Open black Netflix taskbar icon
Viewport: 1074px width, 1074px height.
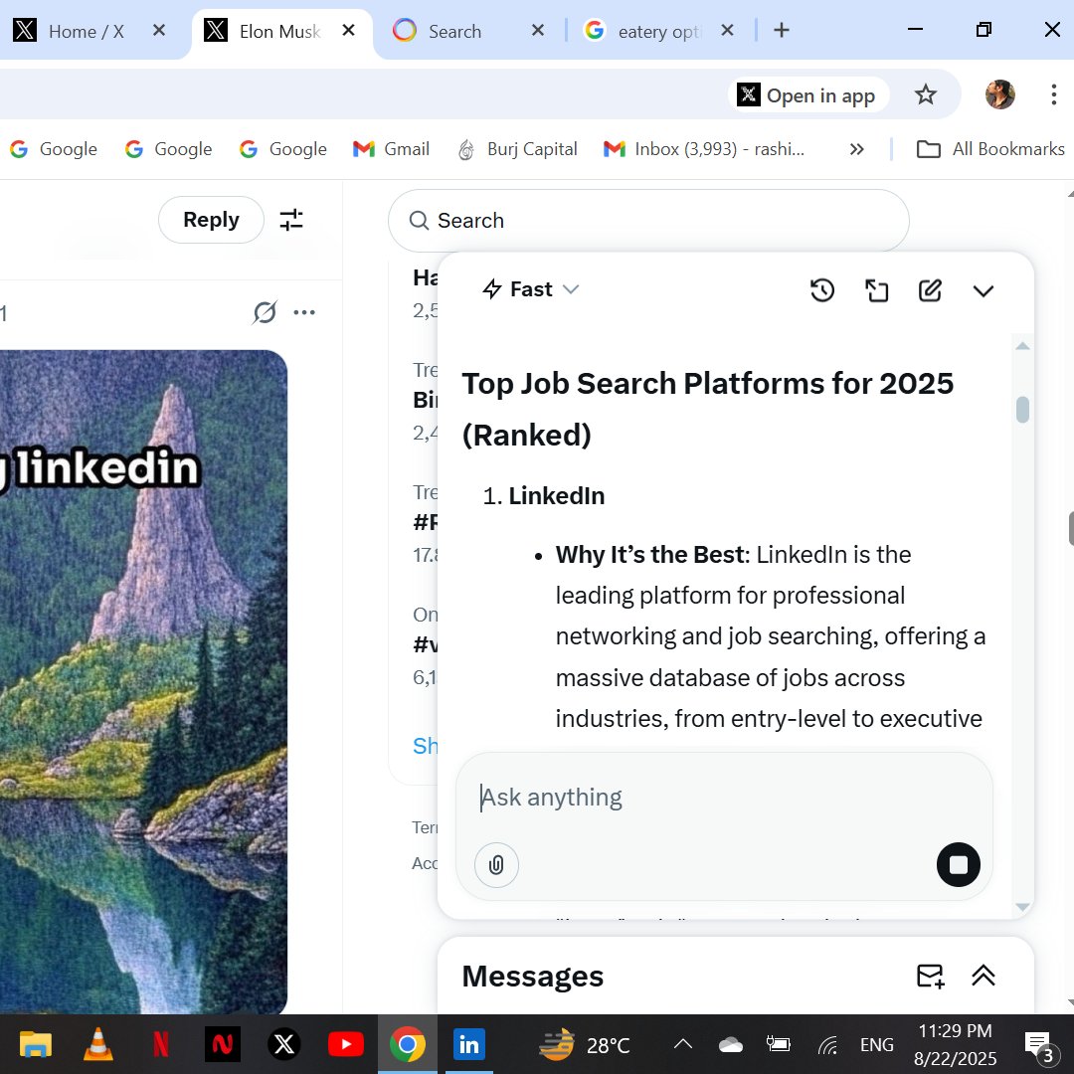pyautogui.click(x=222, y=1044)
